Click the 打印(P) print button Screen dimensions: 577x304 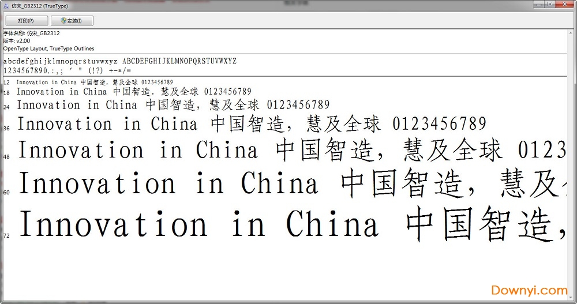pos(26,21)
